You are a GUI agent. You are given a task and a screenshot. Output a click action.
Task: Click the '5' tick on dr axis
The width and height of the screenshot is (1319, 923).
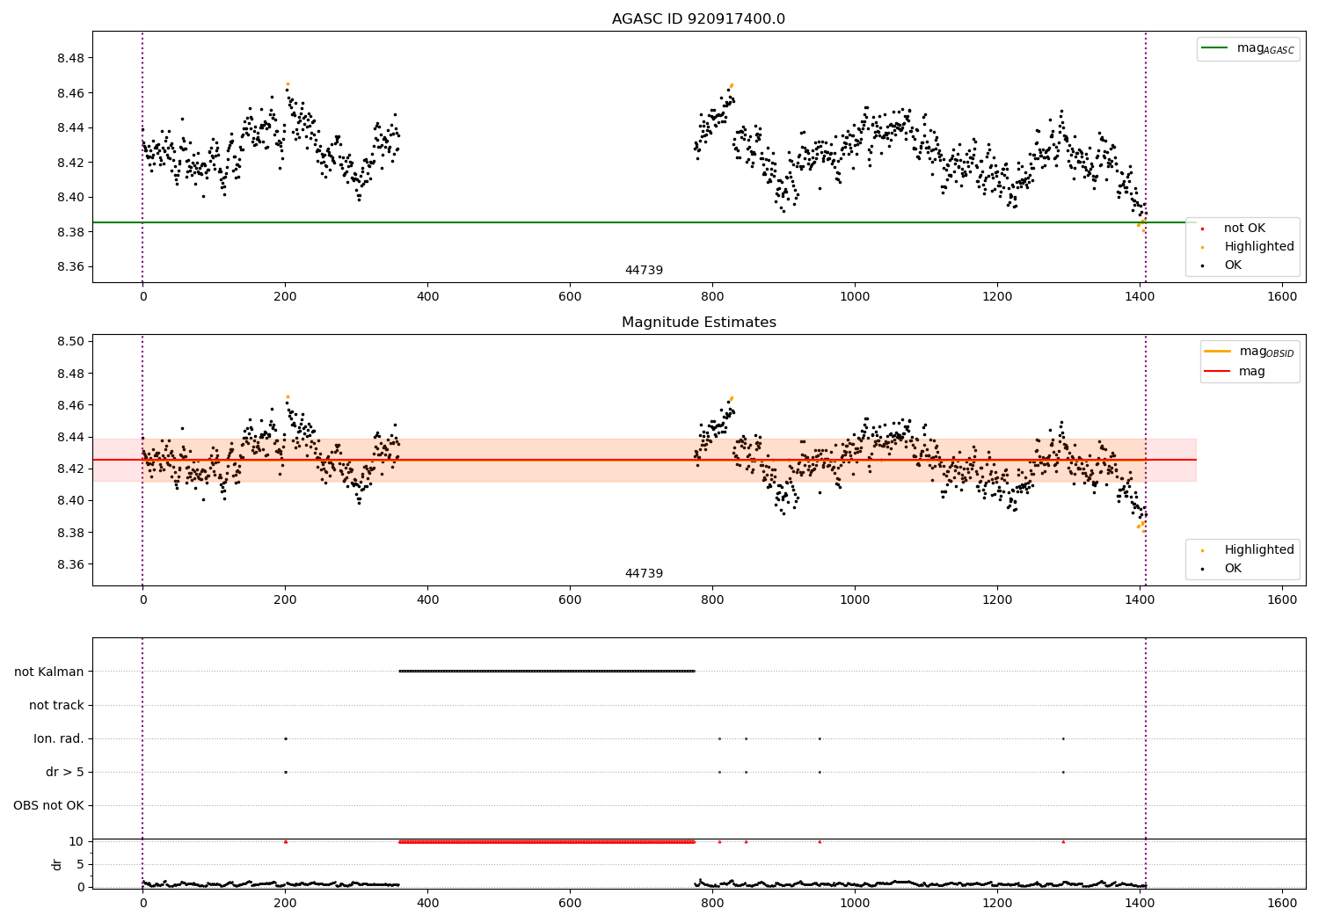click(80, 864)
